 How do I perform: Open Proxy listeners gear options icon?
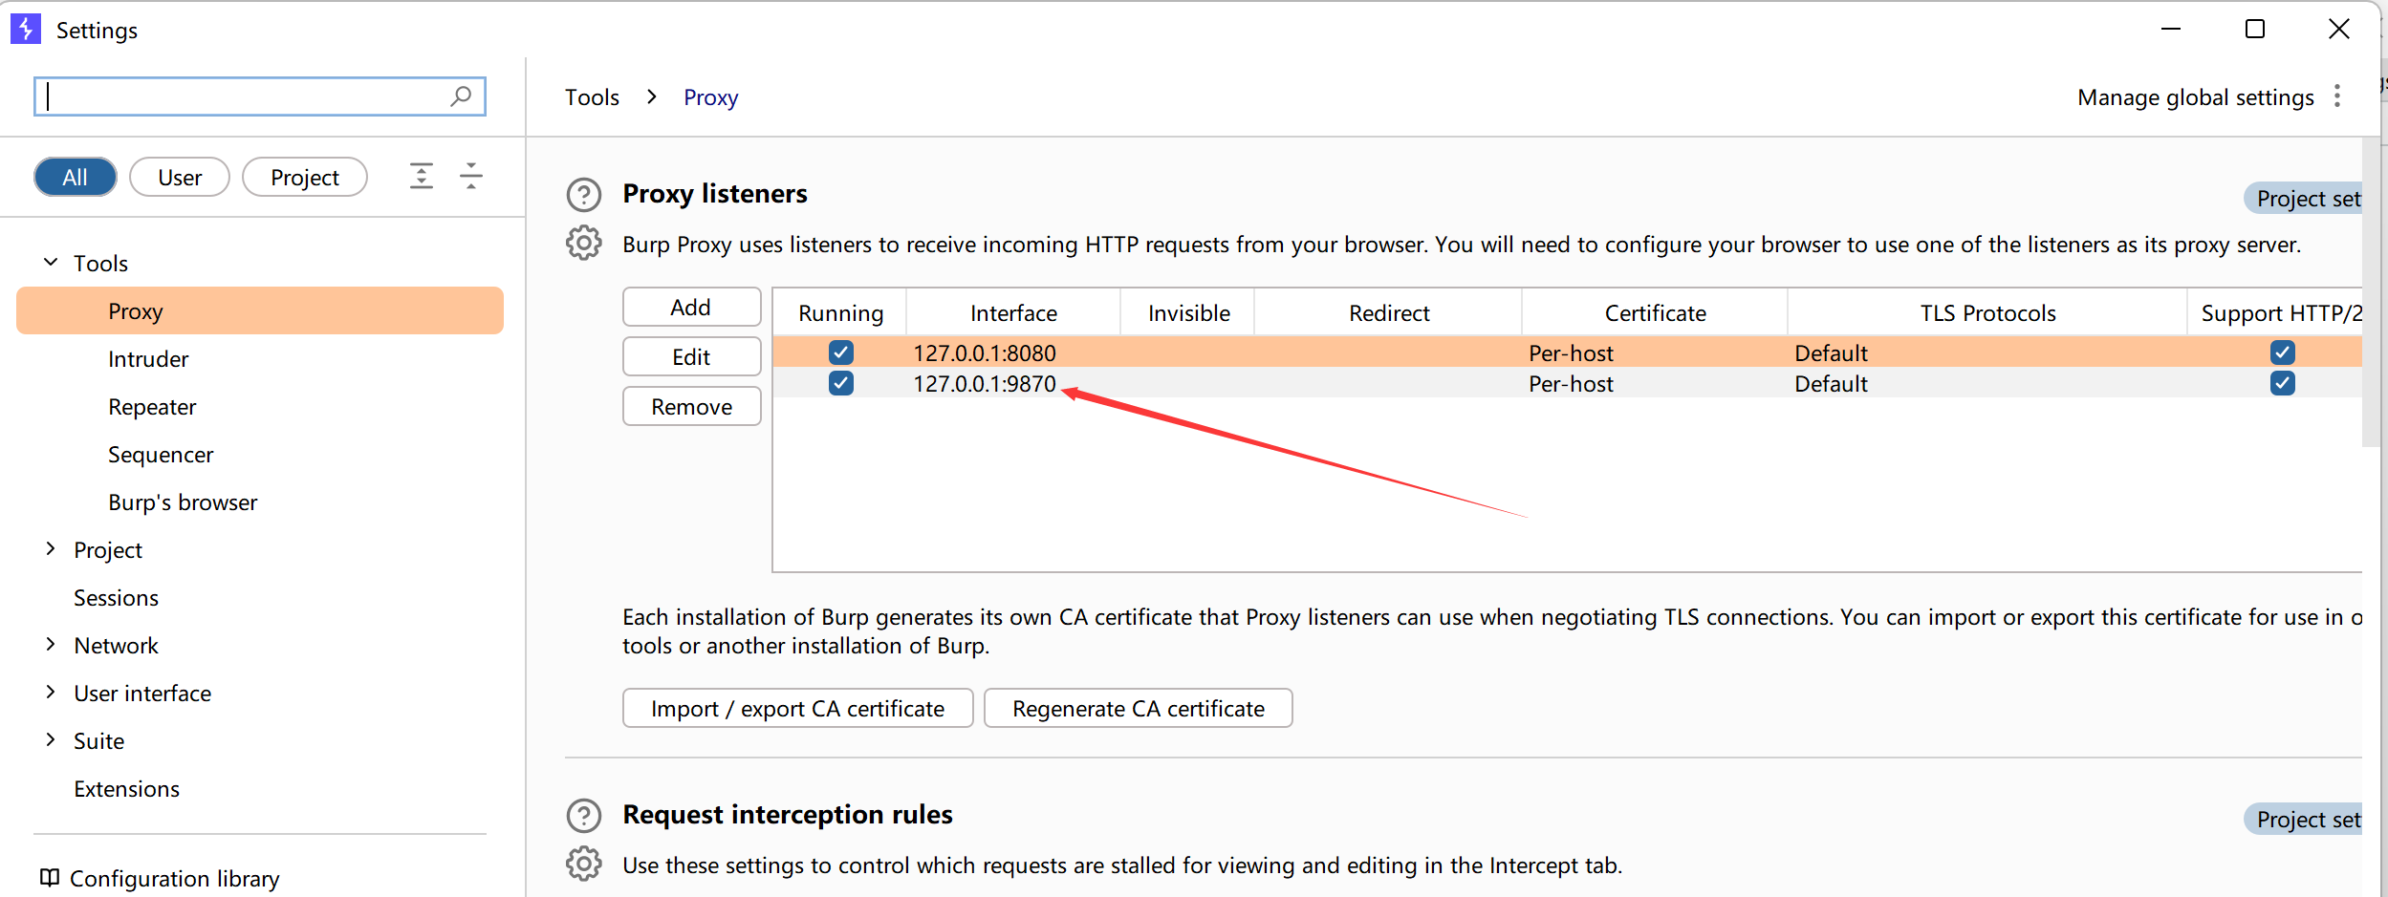(583, 244)
